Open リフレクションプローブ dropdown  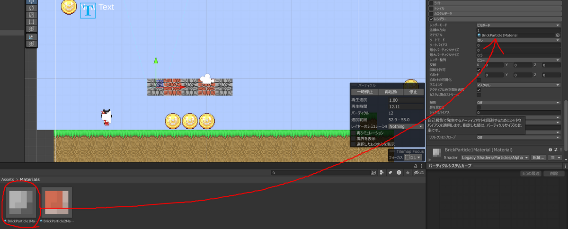(518, 137)
